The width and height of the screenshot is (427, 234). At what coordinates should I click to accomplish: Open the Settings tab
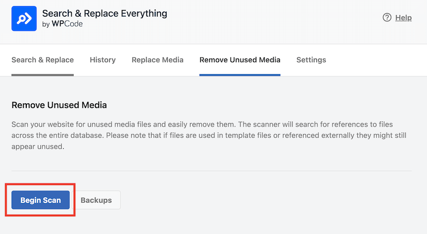311,60
